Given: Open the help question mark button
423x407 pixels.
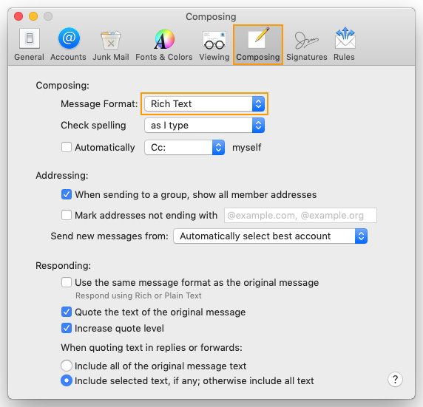Looking at the screenshot, I should 395,379.
